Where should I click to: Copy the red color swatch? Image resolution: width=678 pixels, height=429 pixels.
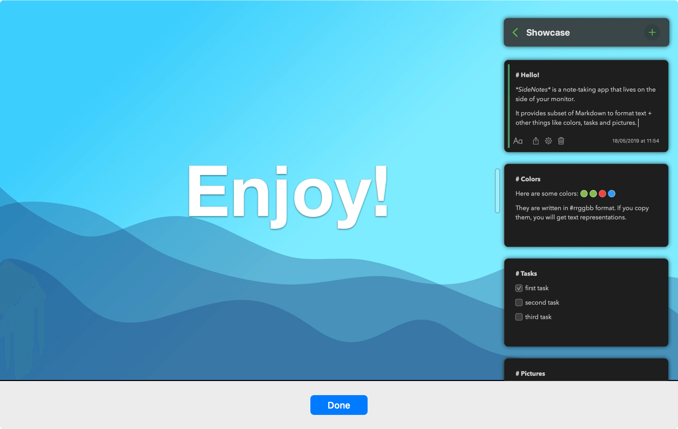[x=602, y=193]
